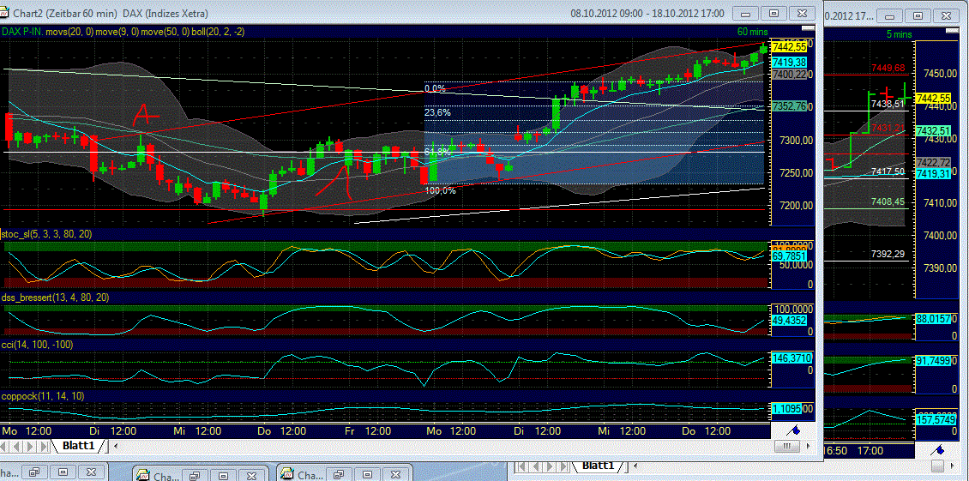Click the 0,0% Fibonacci level label

[435, 88]
